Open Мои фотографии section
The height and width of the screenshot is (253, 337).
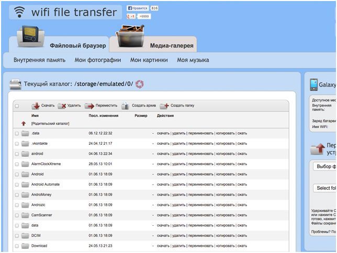(98, 60)
